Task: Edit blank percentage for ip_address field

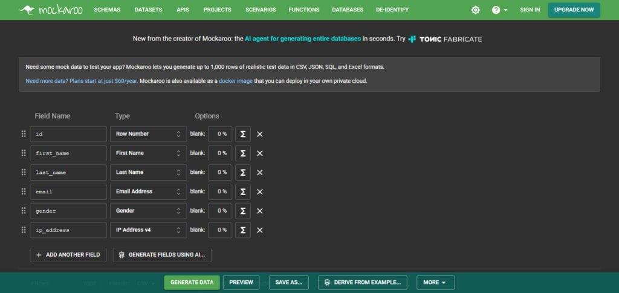Action: coord(220,230)
